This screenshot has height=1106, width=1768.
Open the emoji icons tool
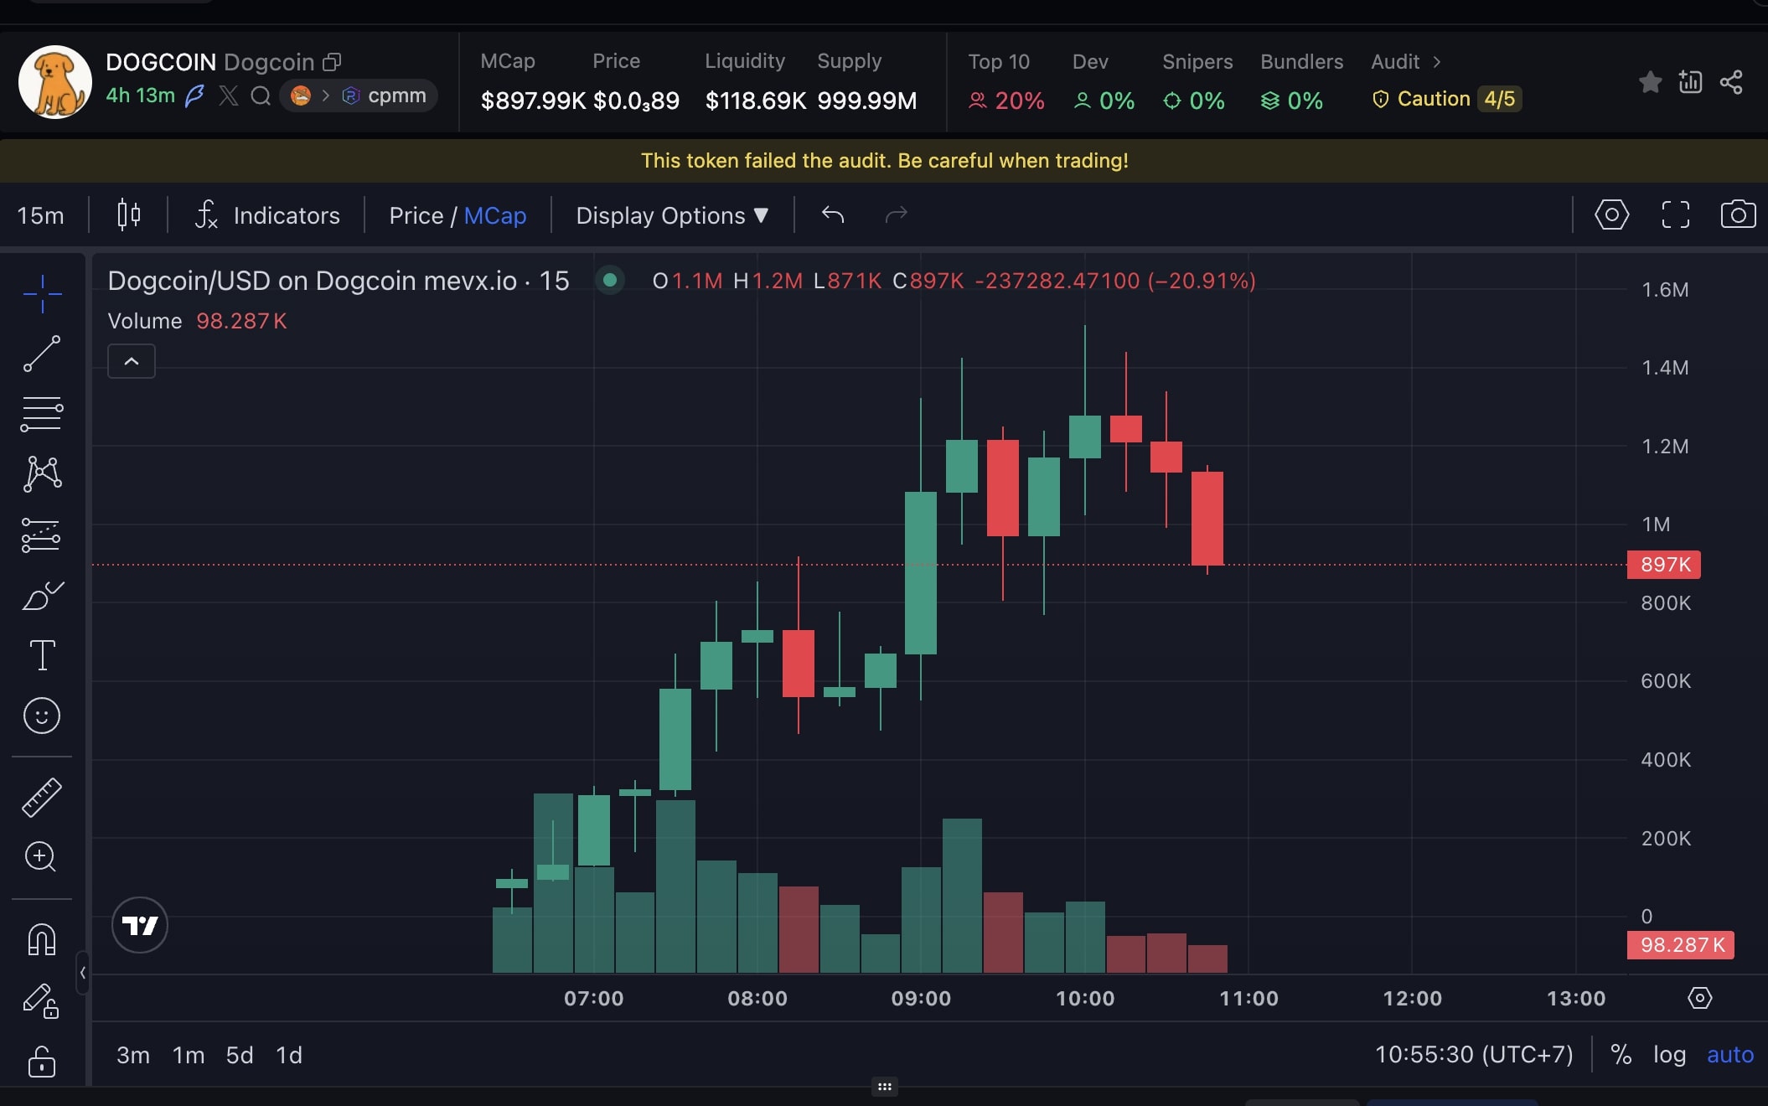[42, 716]
